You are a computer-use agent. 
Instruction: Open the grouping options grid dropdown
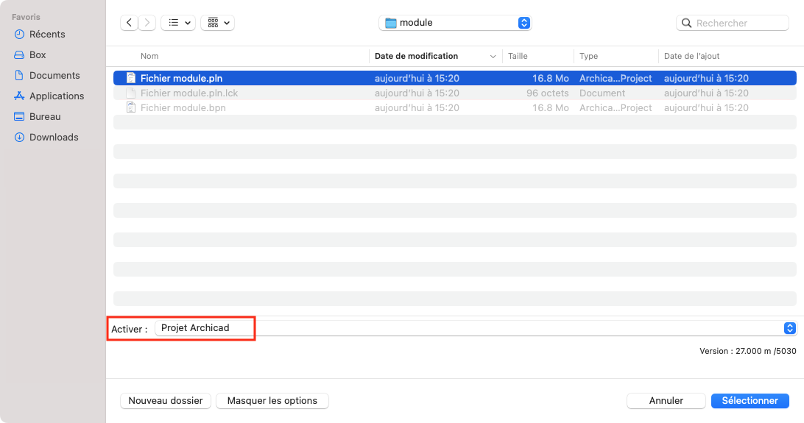point(218,23)
